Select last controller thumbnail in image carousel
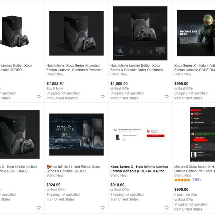The height and width of the screenshot is (215, 215). pyautogui.click(x=160, y=51)
